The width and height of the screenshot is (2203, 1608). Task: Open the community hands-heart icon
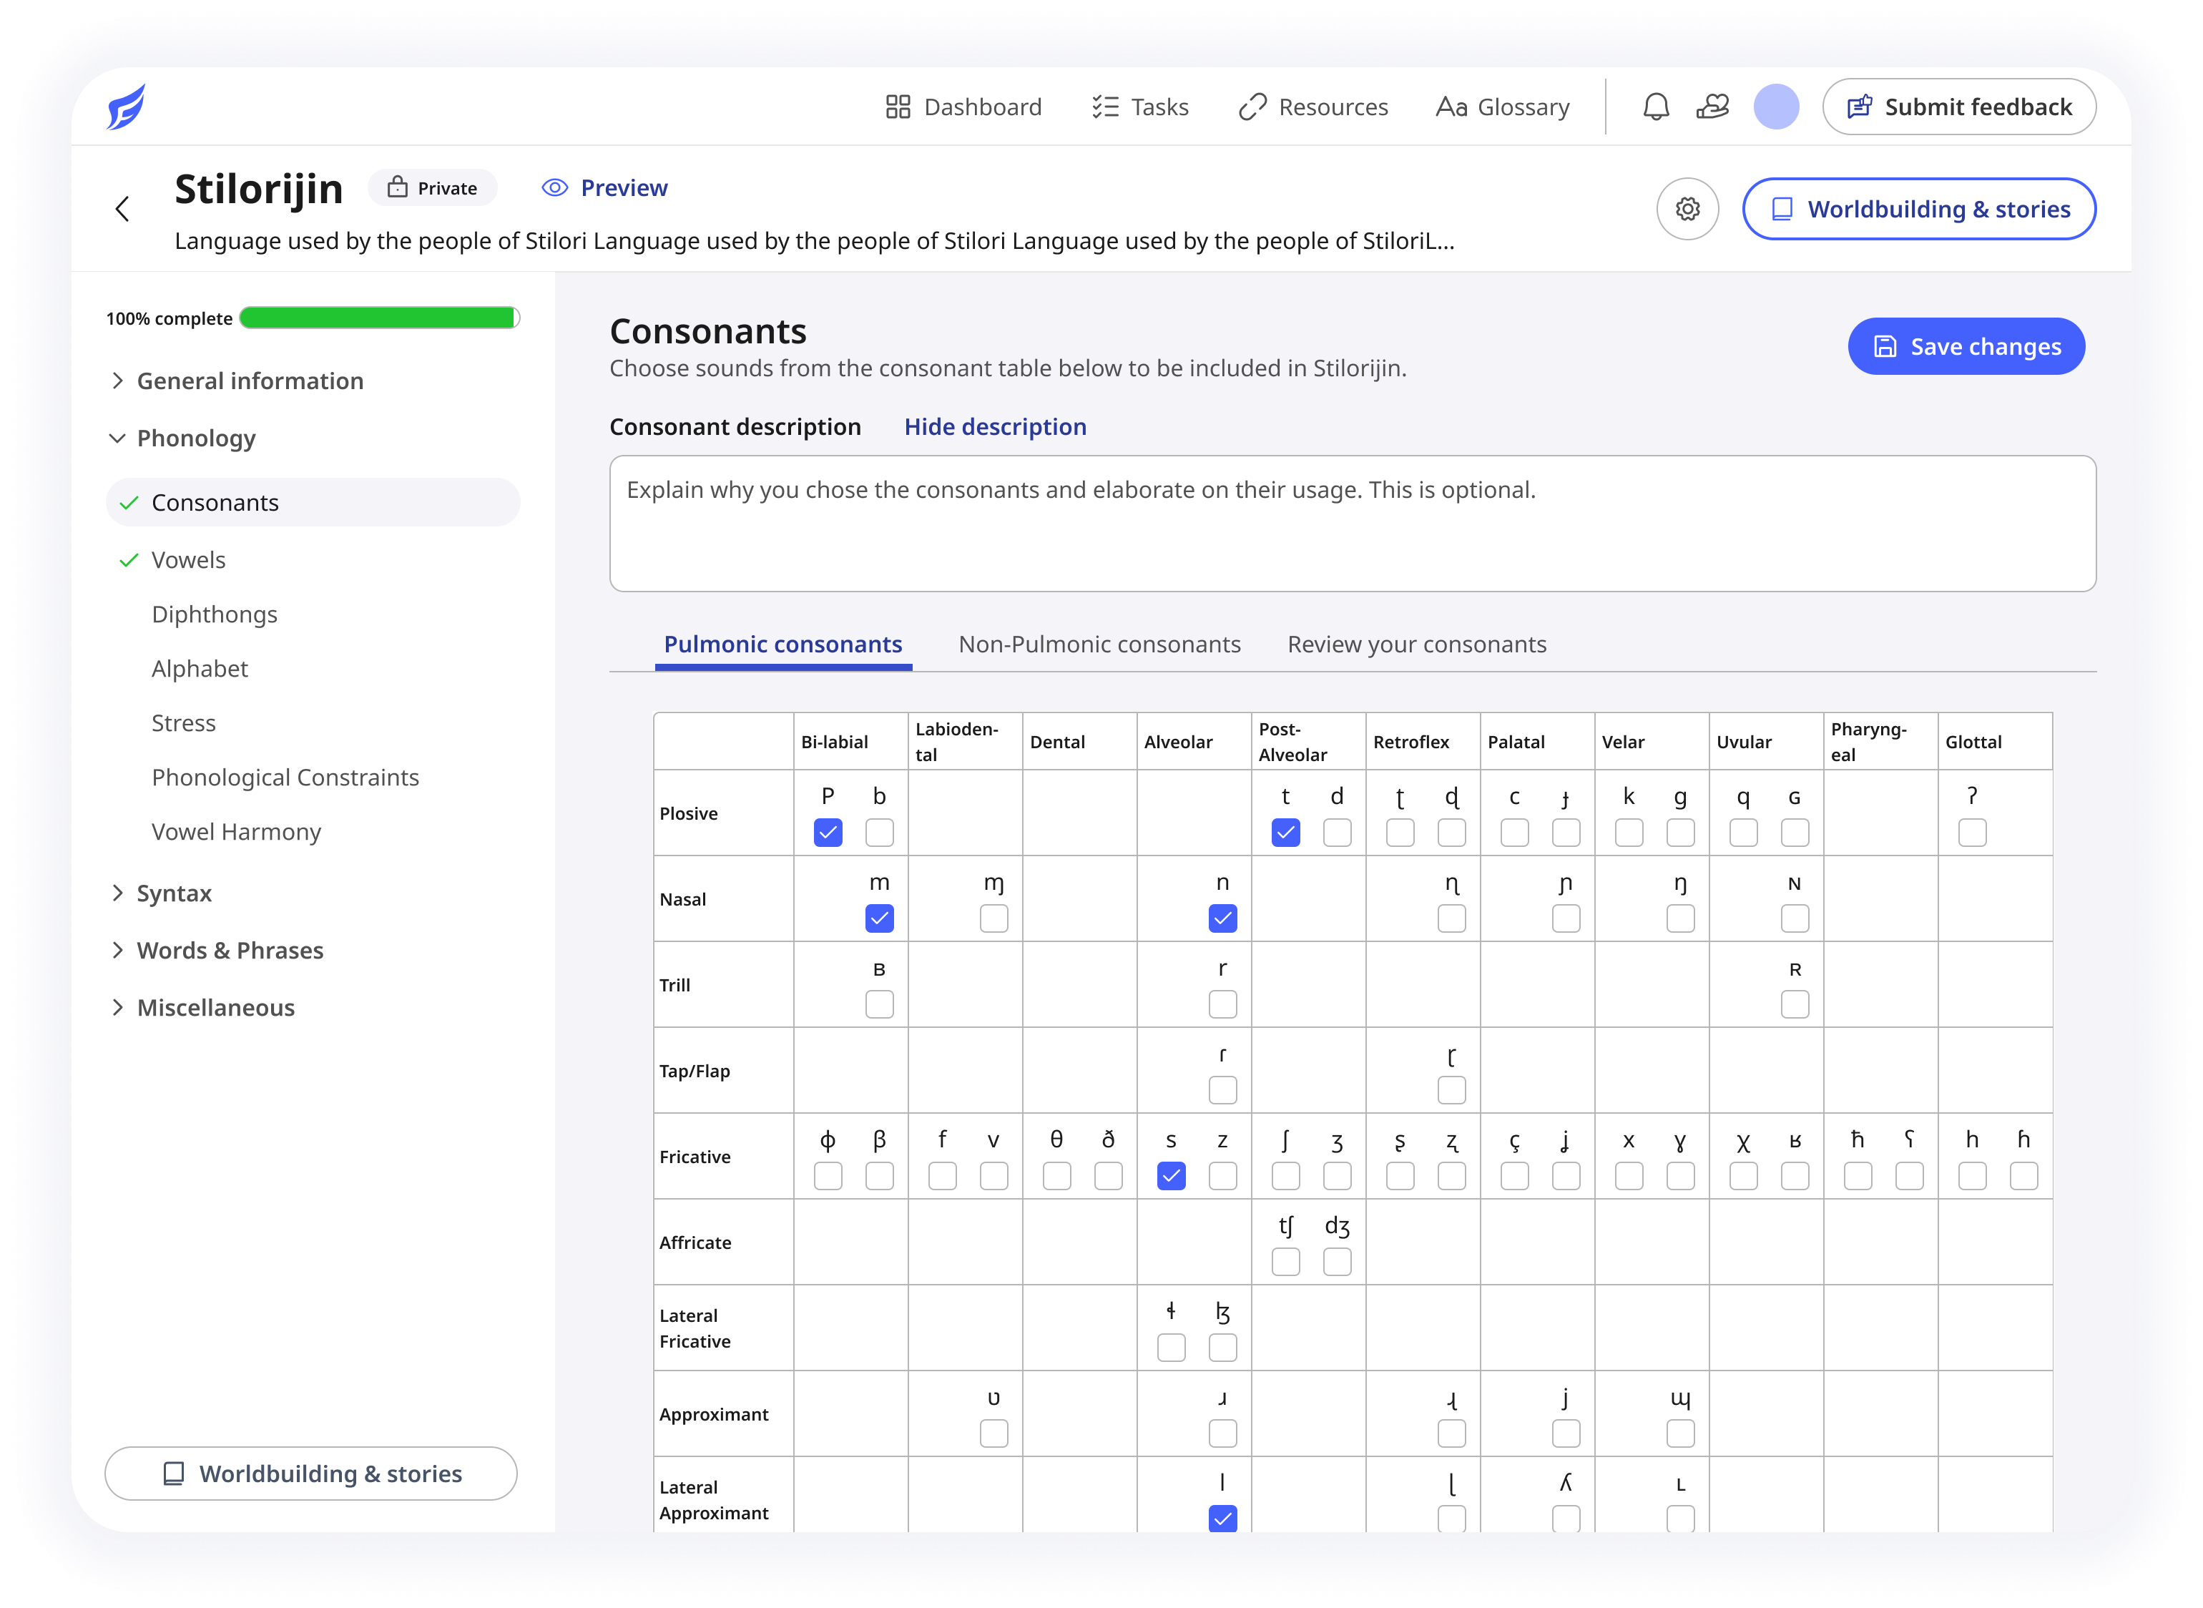(x=1712, y=106)
